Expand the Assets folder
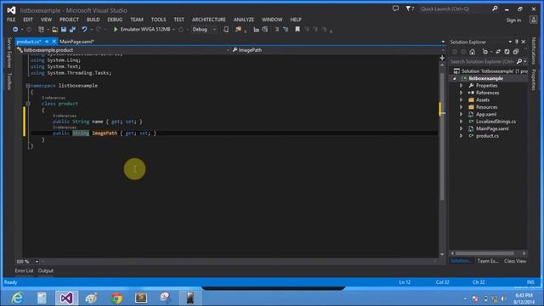This screenshot has height=306, width=544. (461, 100)
